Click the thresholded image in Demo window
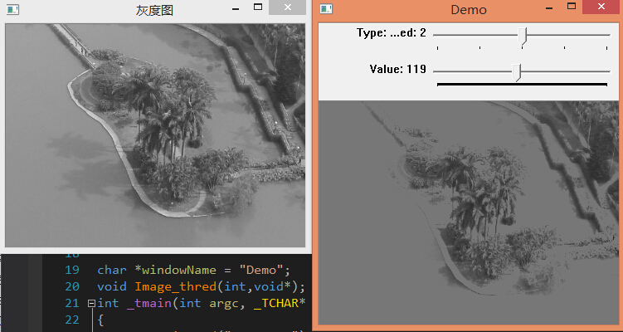 coord(469,212)
